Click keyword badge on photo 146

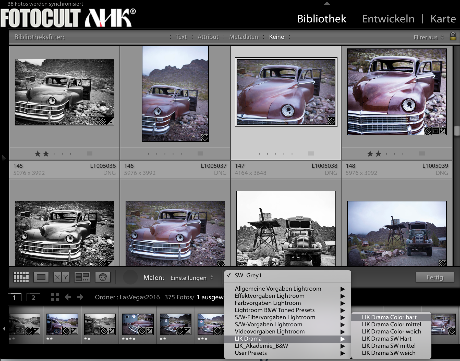coord(205,138)
